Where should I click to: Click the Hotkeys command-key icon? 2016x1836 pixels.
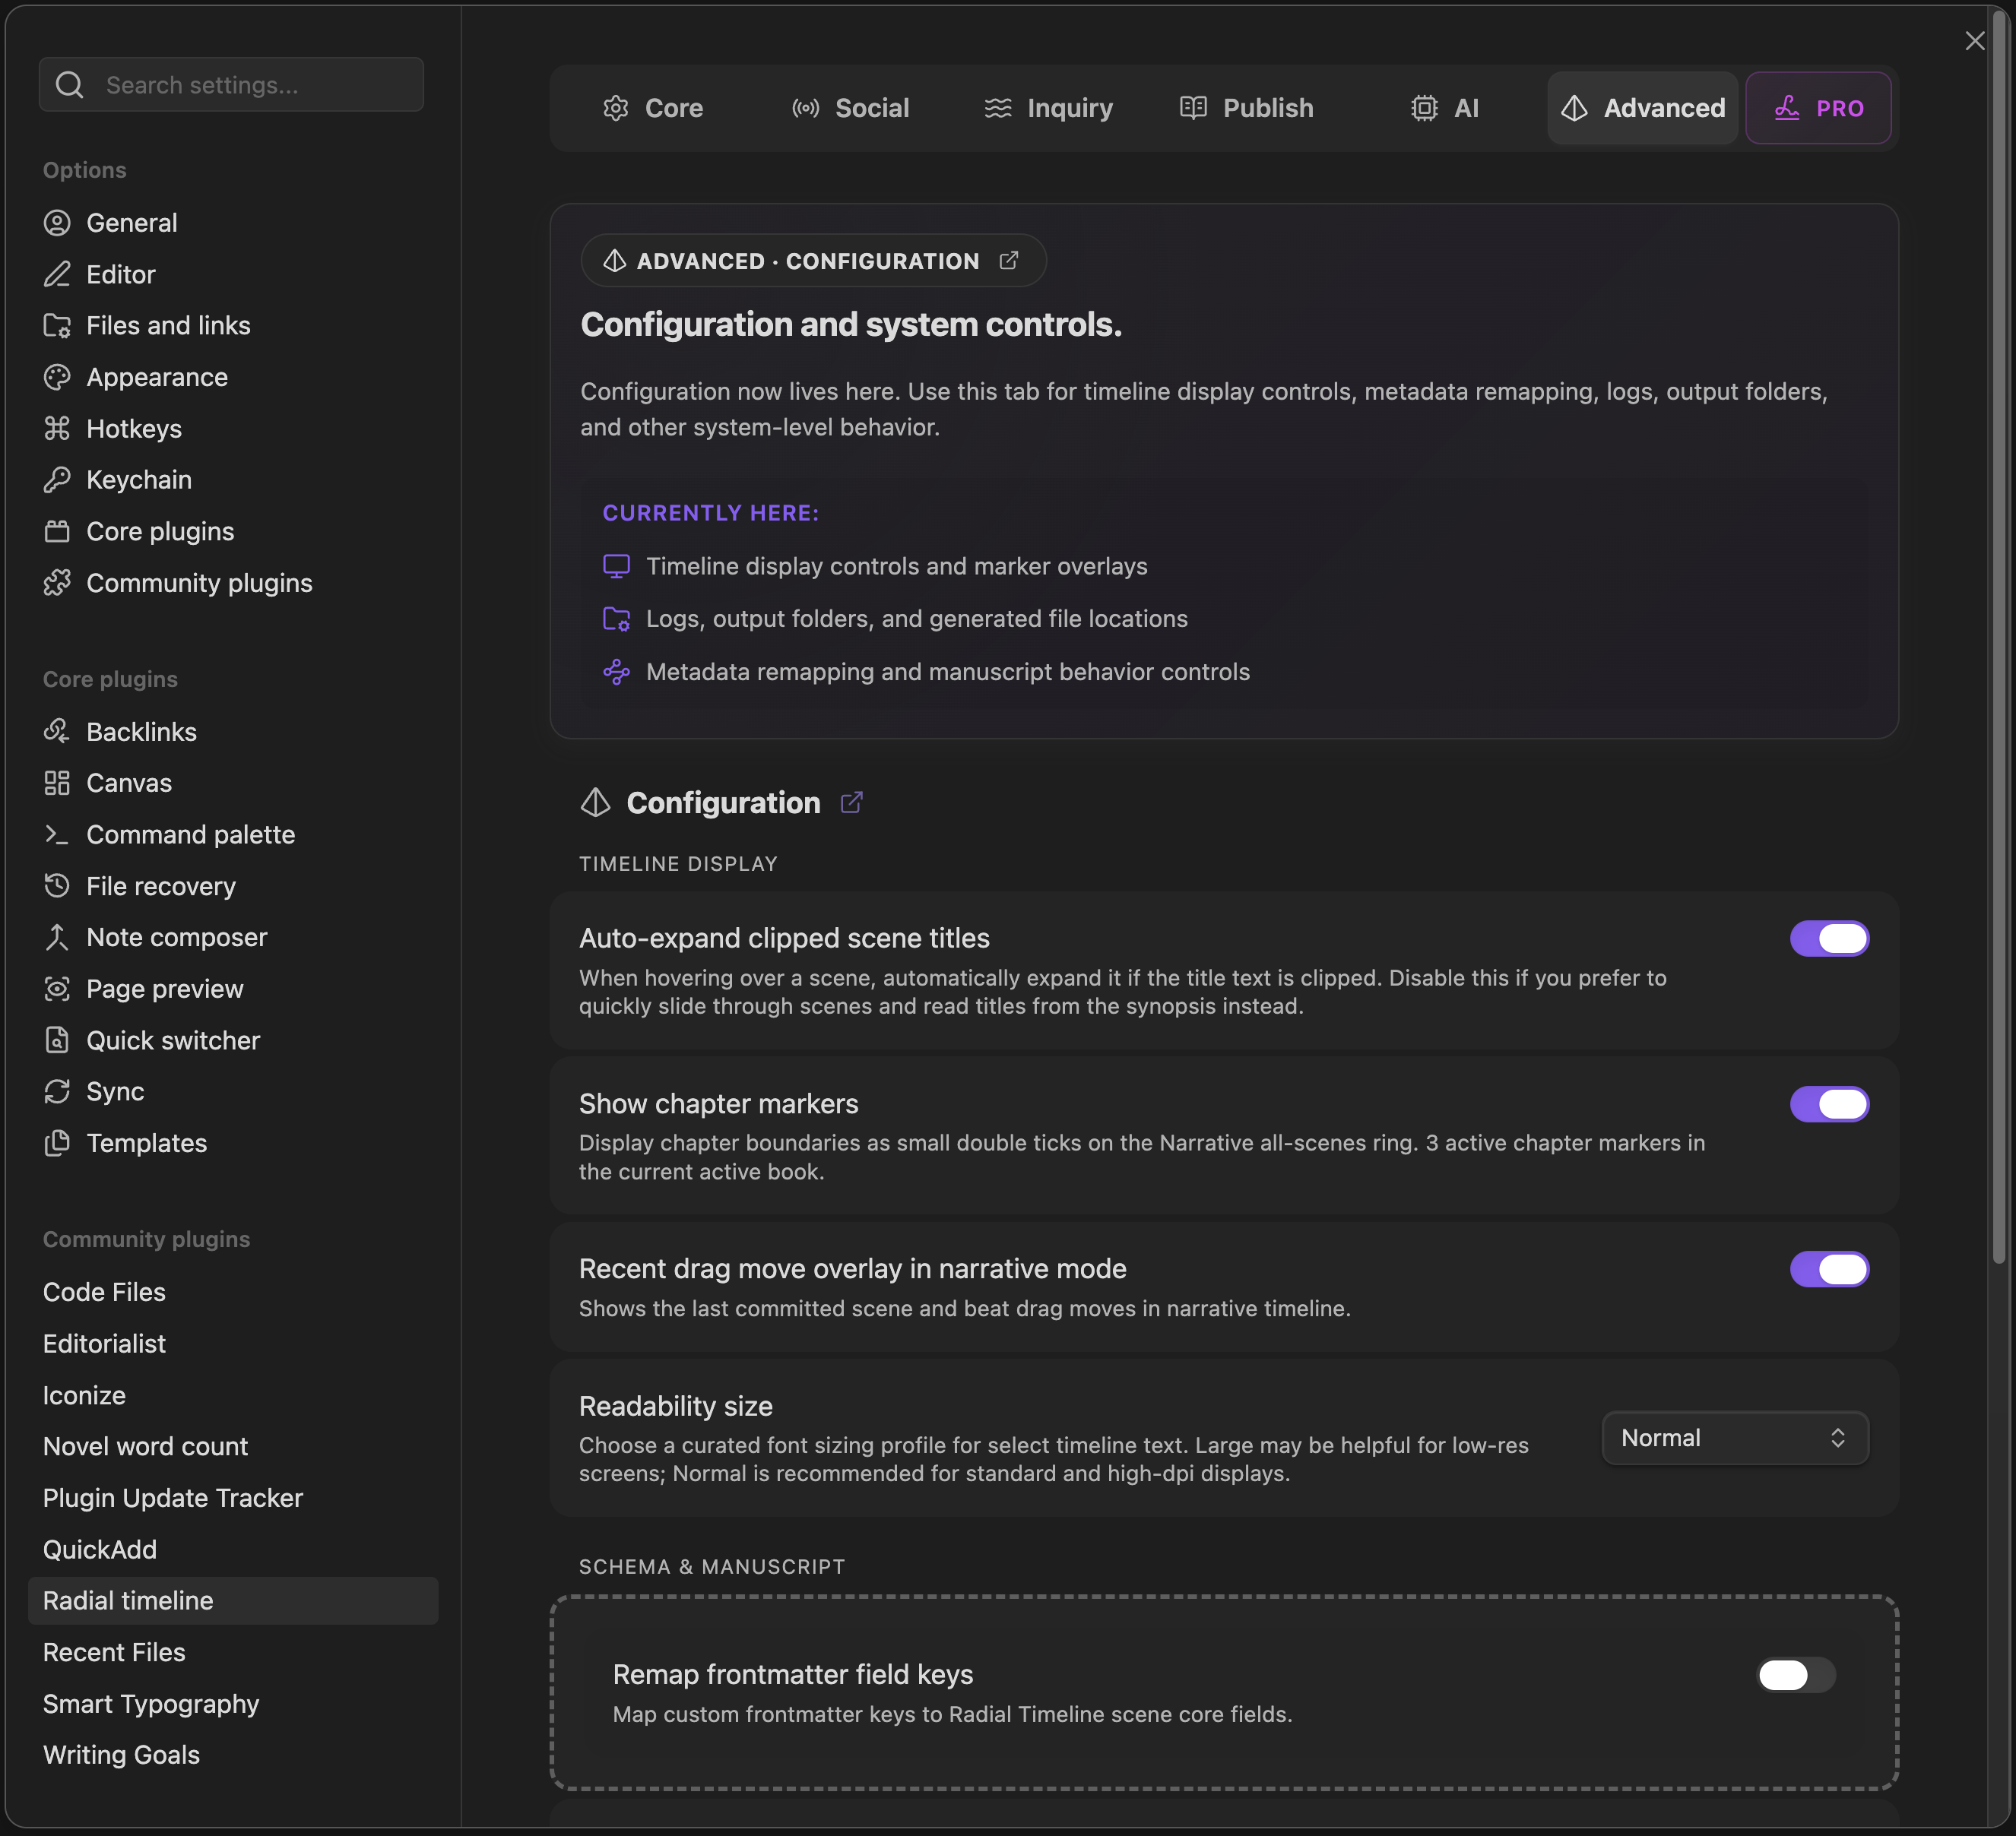pos(57,429)
